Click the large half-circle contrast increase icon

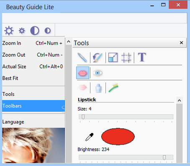click(x=35, y=31)
